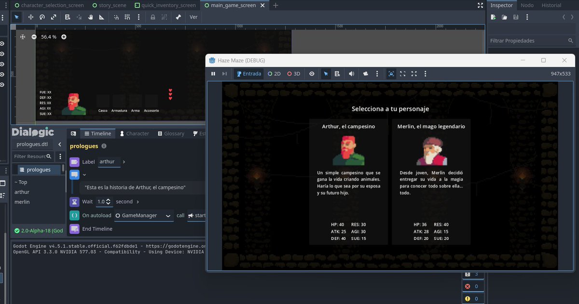This screenshot has width=579, height=304.
Task: Activate the Select Mode arrow tool in the editor toolbar
Action: (17, 17)
